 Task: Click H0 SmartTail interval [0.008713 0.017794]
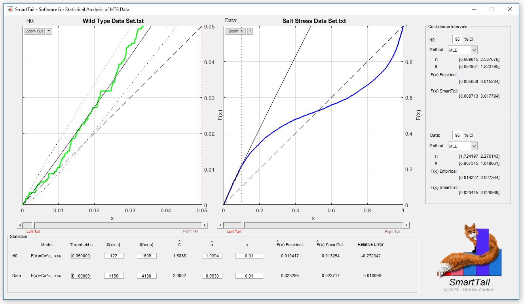click(x=479, y=96)
